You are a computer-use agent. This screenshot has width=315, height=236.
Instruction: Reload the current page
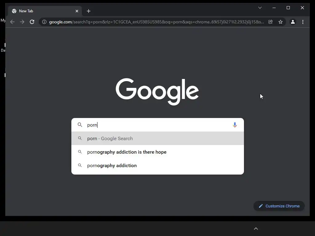[32, 22]
